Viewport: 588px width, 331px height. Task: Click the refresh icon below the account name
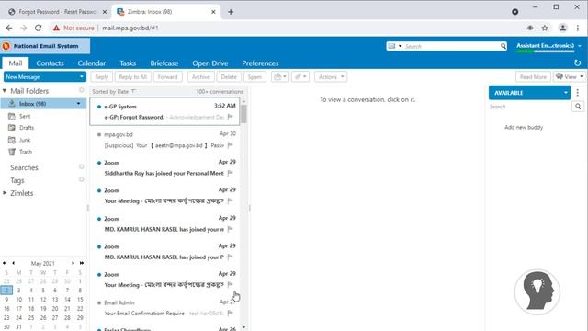tap(578, 63)
